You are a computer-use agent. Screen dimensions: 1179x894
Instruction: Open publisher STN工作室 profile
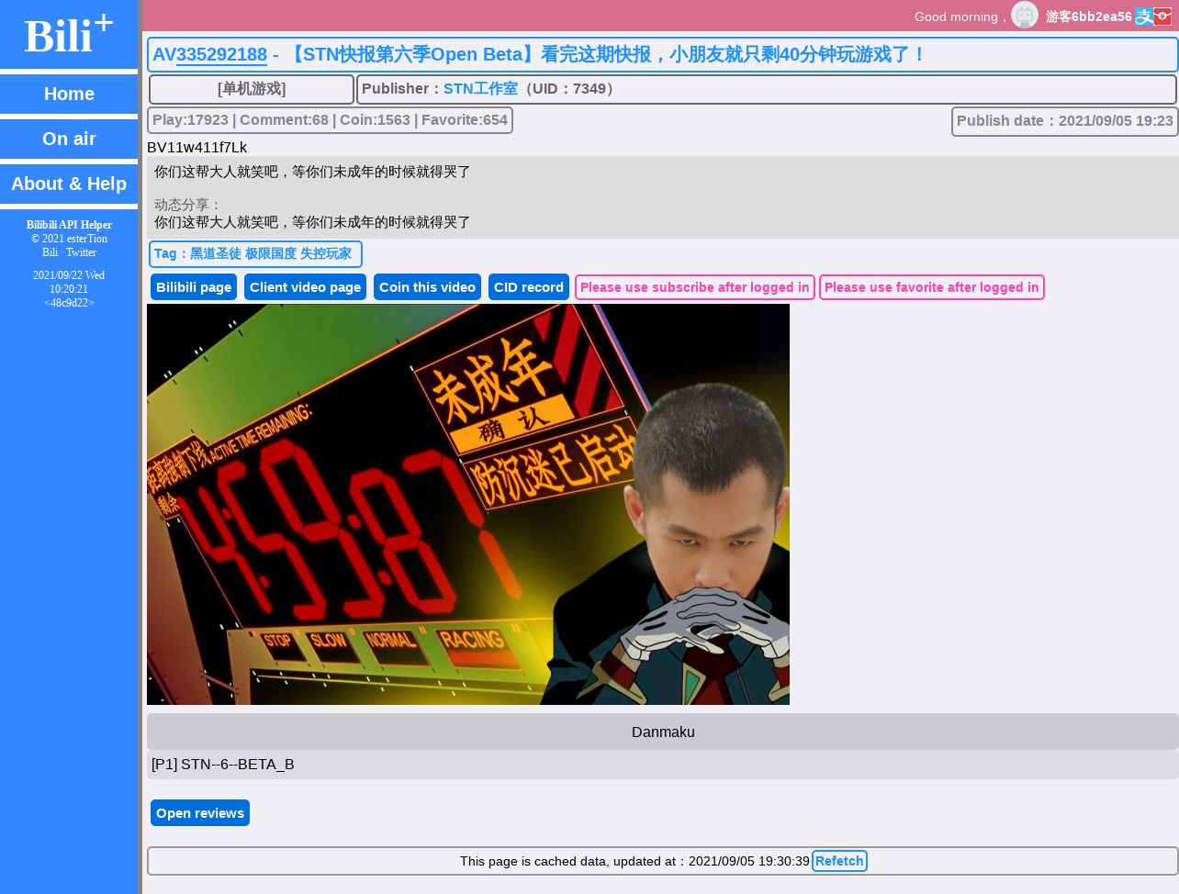click(480, 89)
